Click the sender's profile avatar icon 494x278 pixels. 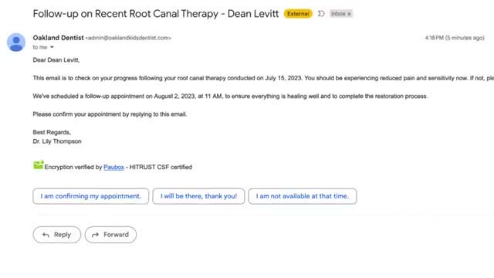pos(16,42)
